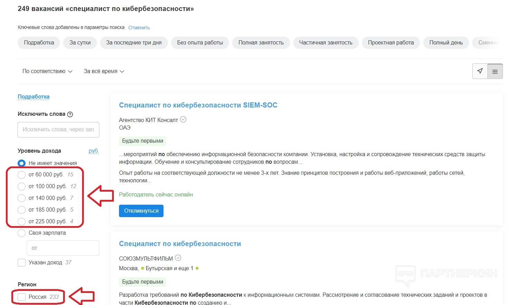The height and width of the screenshot is (305, 515).
Task: Click Отменить link for keywords
Action: pos(139,28)
